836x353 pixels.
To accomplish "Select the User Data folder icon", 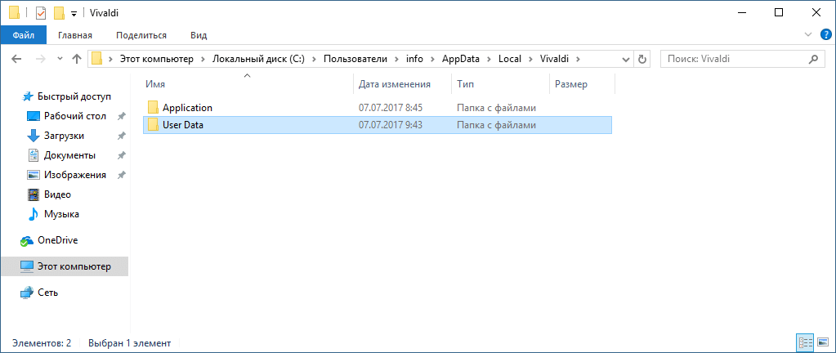I will click(x=153, y=125).
